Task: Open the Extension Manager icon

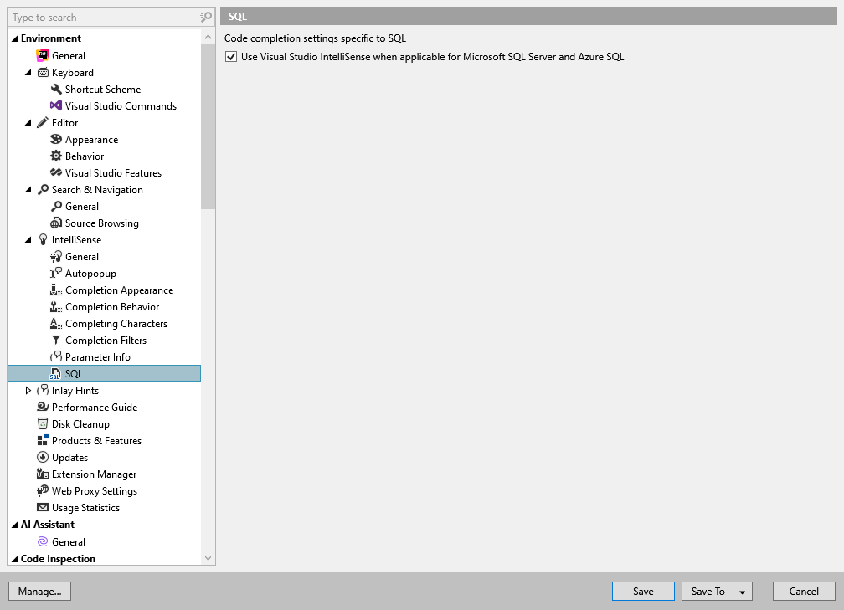Action: coord(42,474)
